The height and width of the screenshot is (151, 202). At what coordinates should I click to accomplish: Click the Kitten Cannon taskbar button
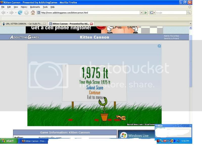coord(34,141)
